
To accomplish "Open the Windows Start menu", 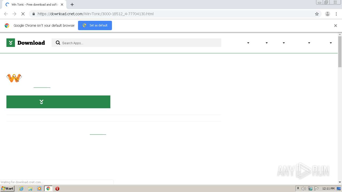I will [x=7, y=189].
